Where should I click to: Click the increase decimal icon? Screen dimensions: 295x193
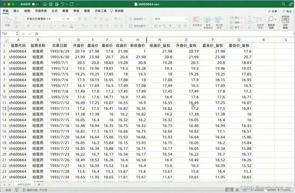click(x=179, y=26)
